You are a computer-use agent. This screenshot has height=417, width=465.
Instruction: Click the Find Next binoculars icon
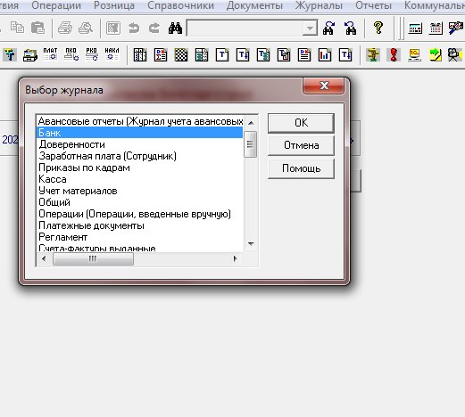[329, 28]
